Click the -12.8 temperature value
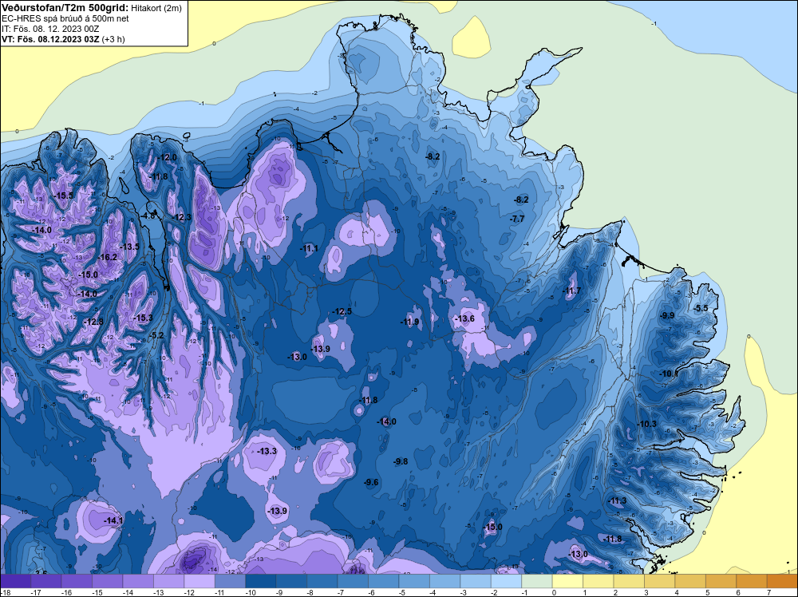 point(93,322)
